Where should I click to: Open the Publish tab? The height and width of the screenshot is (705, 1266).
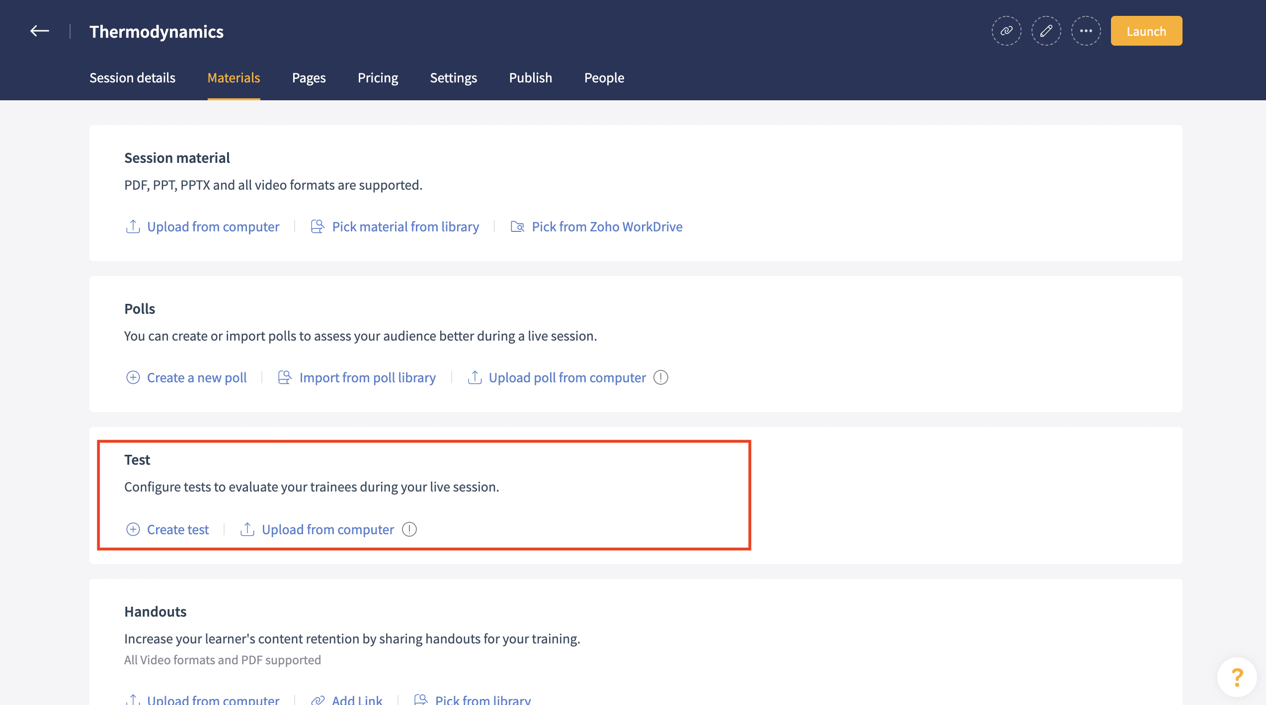point(530,78)
